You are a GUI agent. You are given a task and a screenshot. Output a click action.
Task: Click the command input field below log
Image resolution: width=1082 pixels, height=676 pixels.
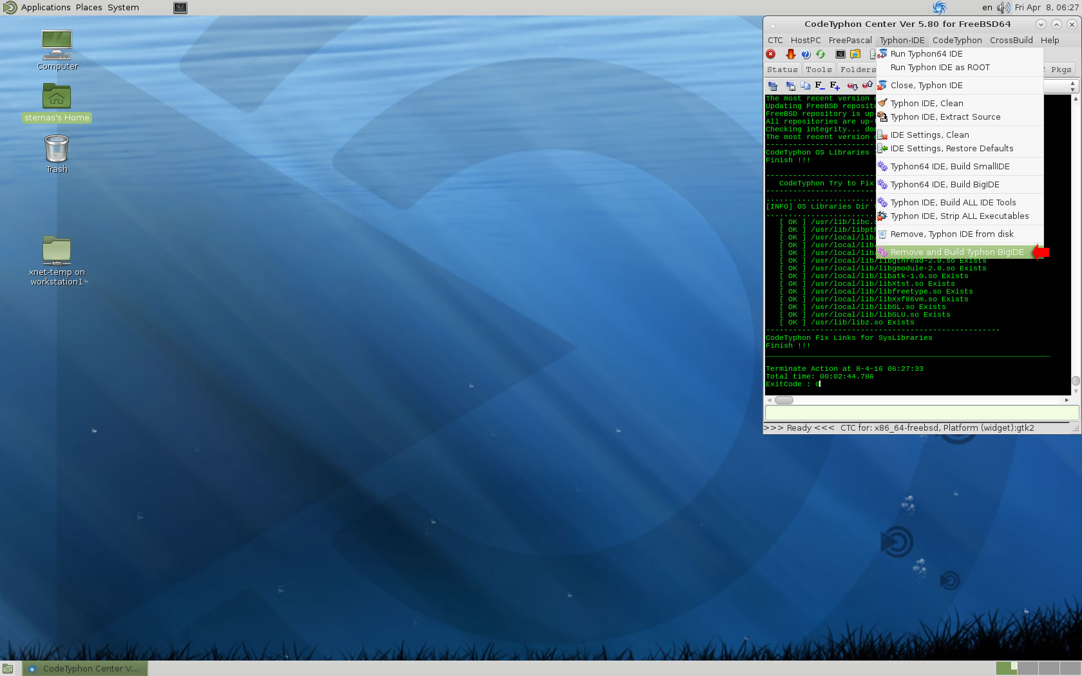pos(922,413)
